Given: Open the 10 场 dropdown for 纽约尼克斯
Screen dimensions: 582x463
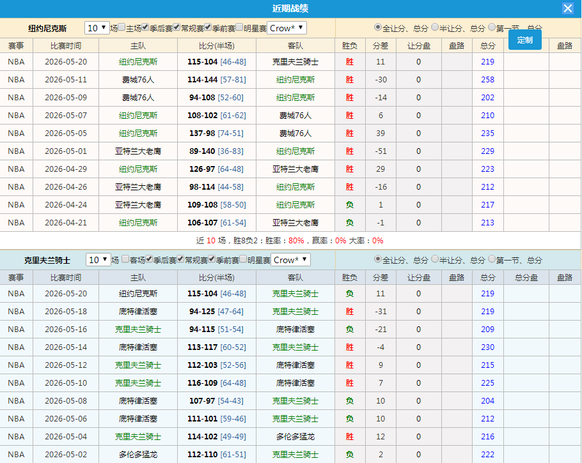Looking at the screenshot, I should (97, 28).
